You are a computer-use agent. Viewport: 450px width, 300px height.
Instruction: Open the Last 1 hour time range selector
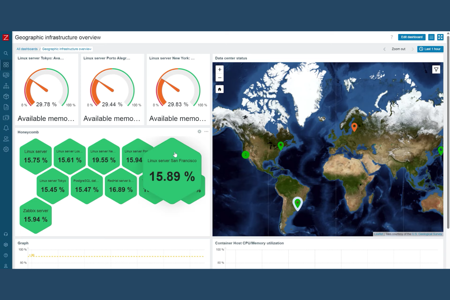[x=430, y=49]
